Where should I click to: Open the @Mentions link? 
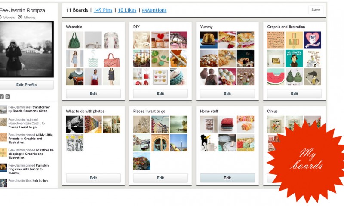(x=154, y=10)
